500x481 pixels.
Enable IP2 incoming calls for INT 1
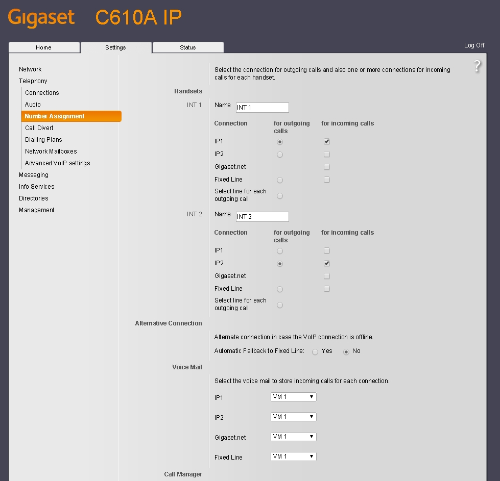click(327, 154)
